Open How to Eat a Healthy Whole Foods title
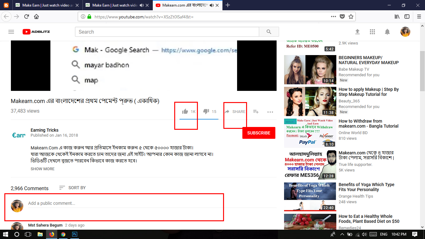Viewport: 425px width, 239px height. pos(369,219)
